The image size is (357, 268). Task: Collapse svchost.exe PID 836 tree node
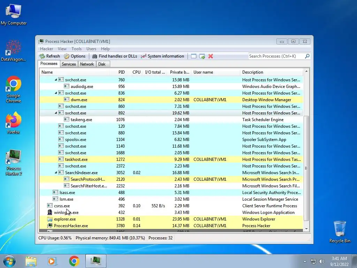click(x=56, y=93)
